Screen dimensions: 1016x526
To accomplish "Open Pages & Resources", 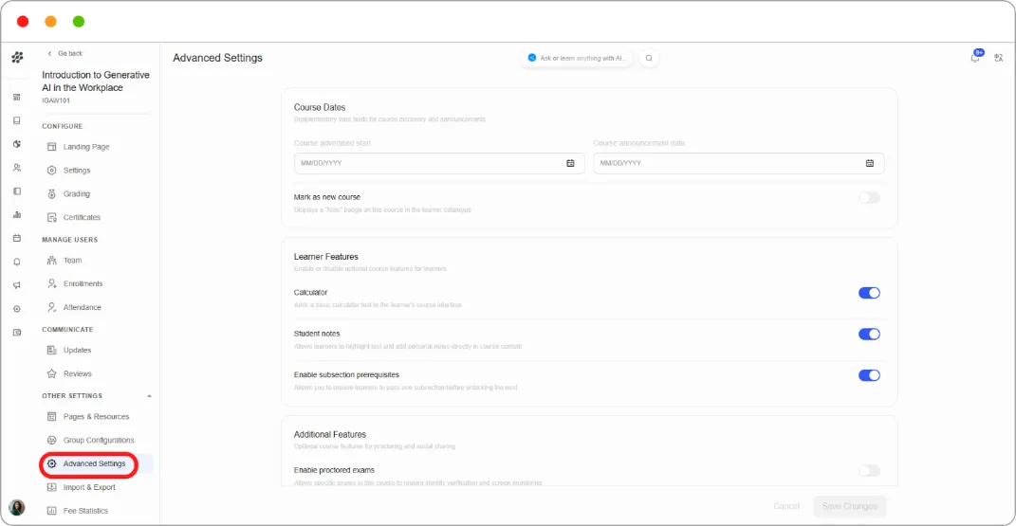I will (96, 417).
